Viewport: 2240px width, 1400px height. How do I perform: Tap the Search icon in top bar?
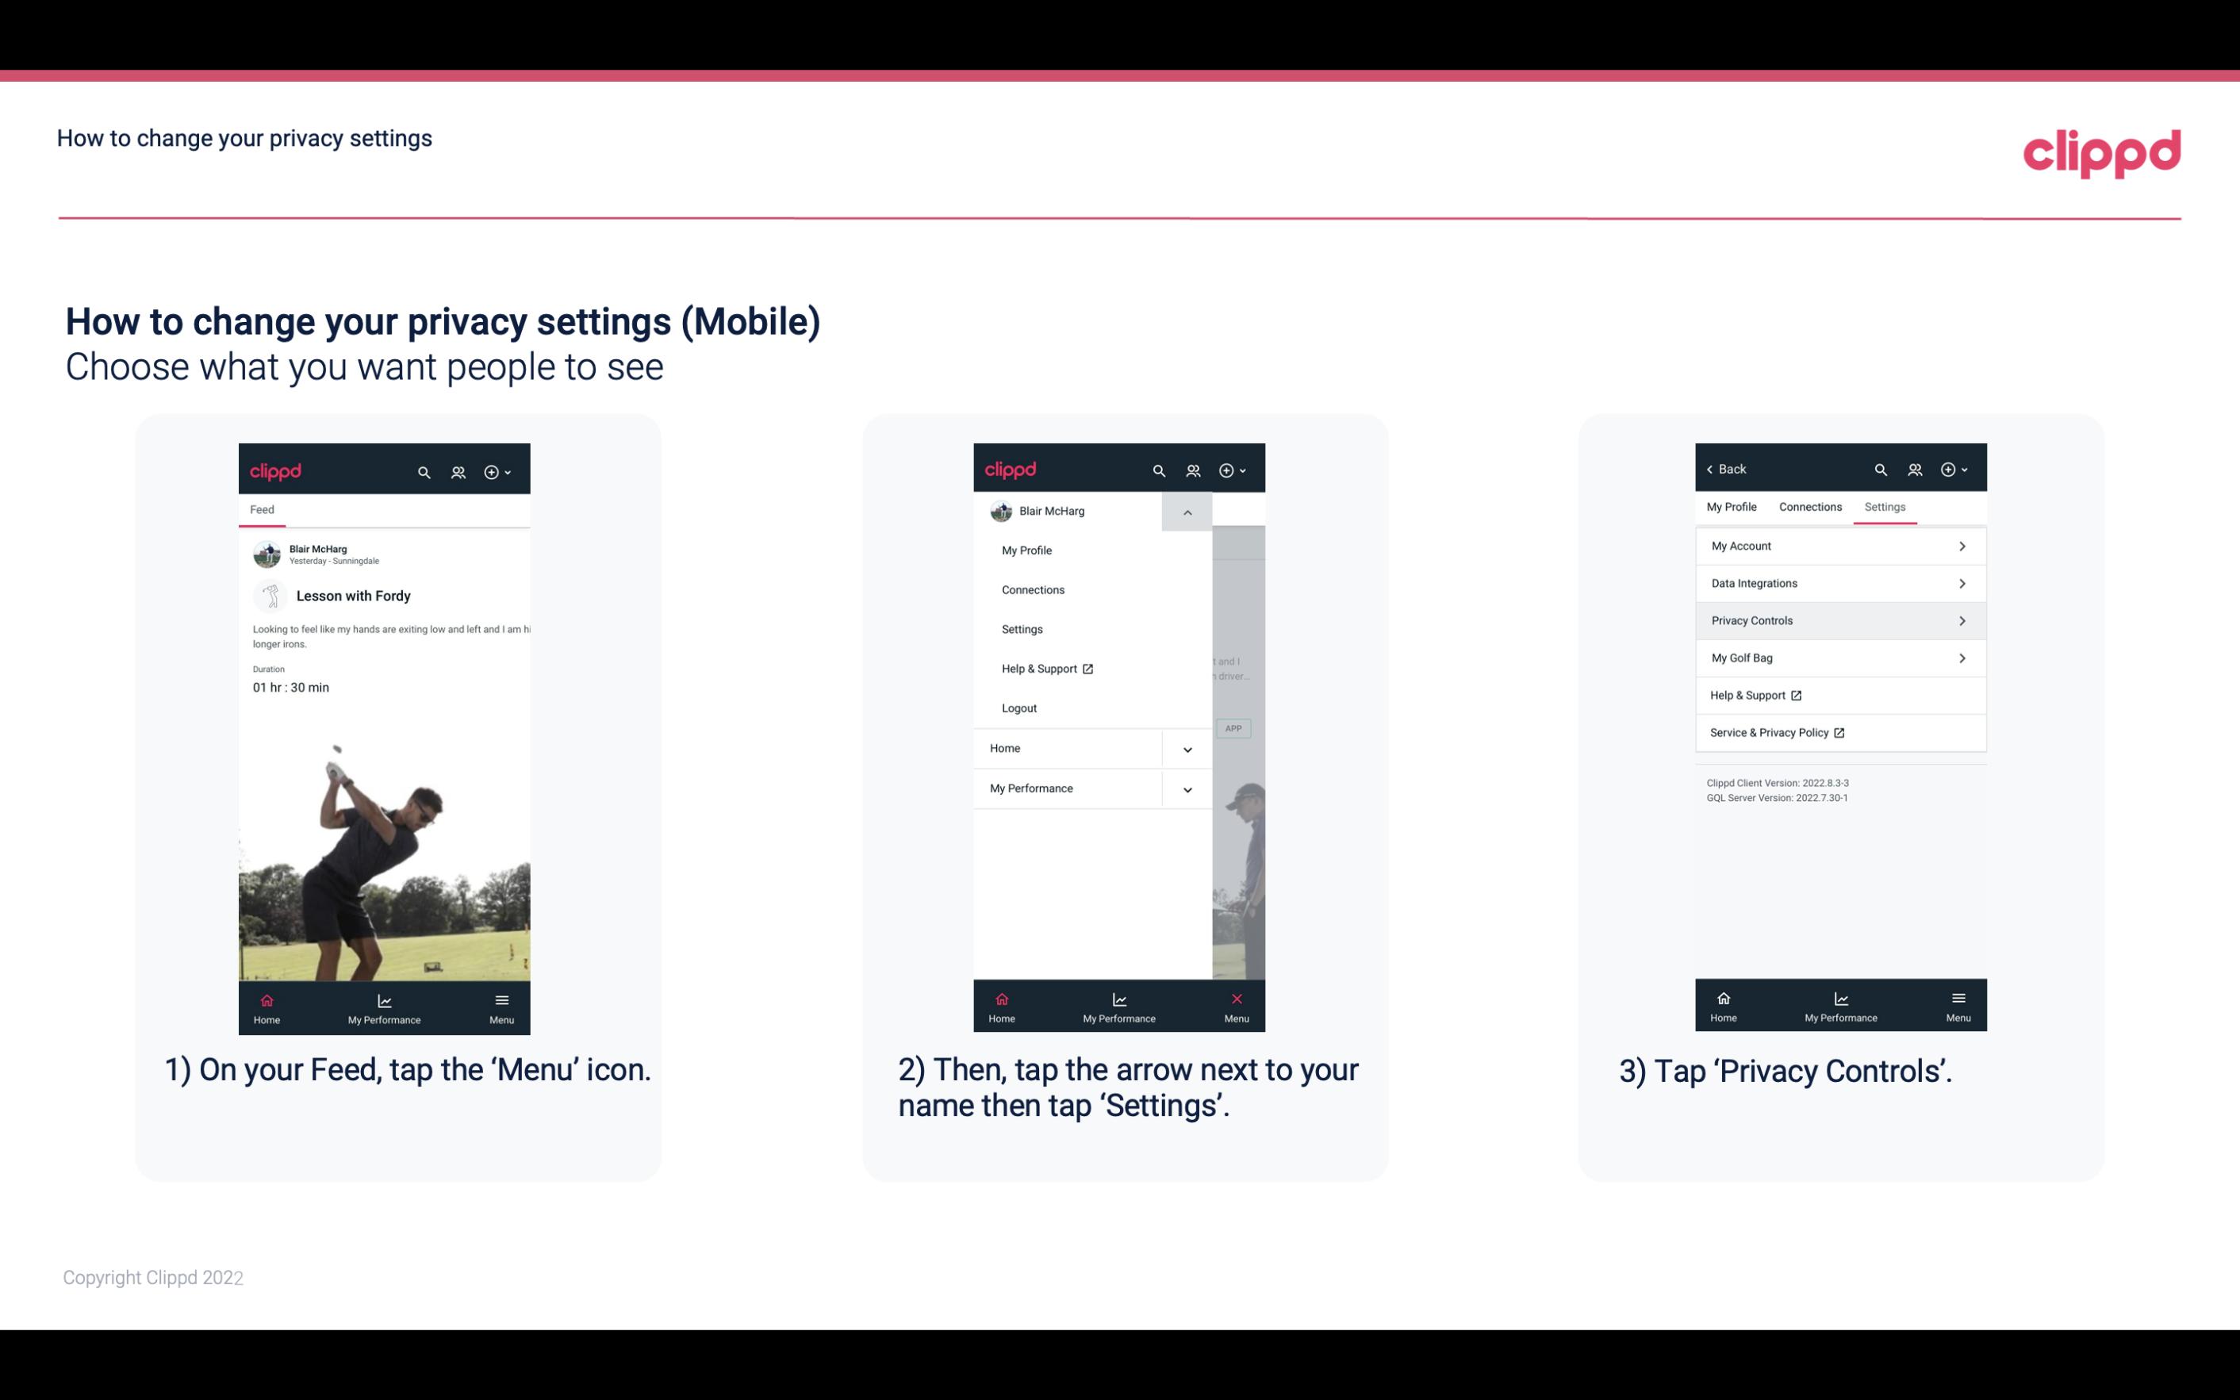423,470
